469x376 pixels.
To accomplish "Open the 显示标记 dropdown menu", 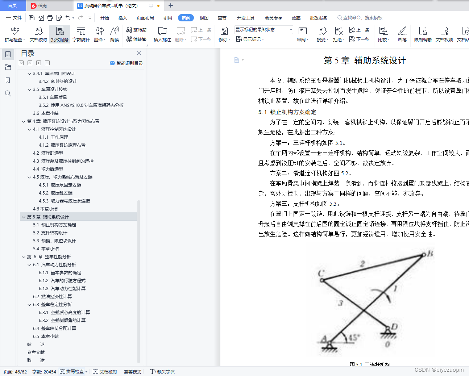I will [x=250, y=39].
